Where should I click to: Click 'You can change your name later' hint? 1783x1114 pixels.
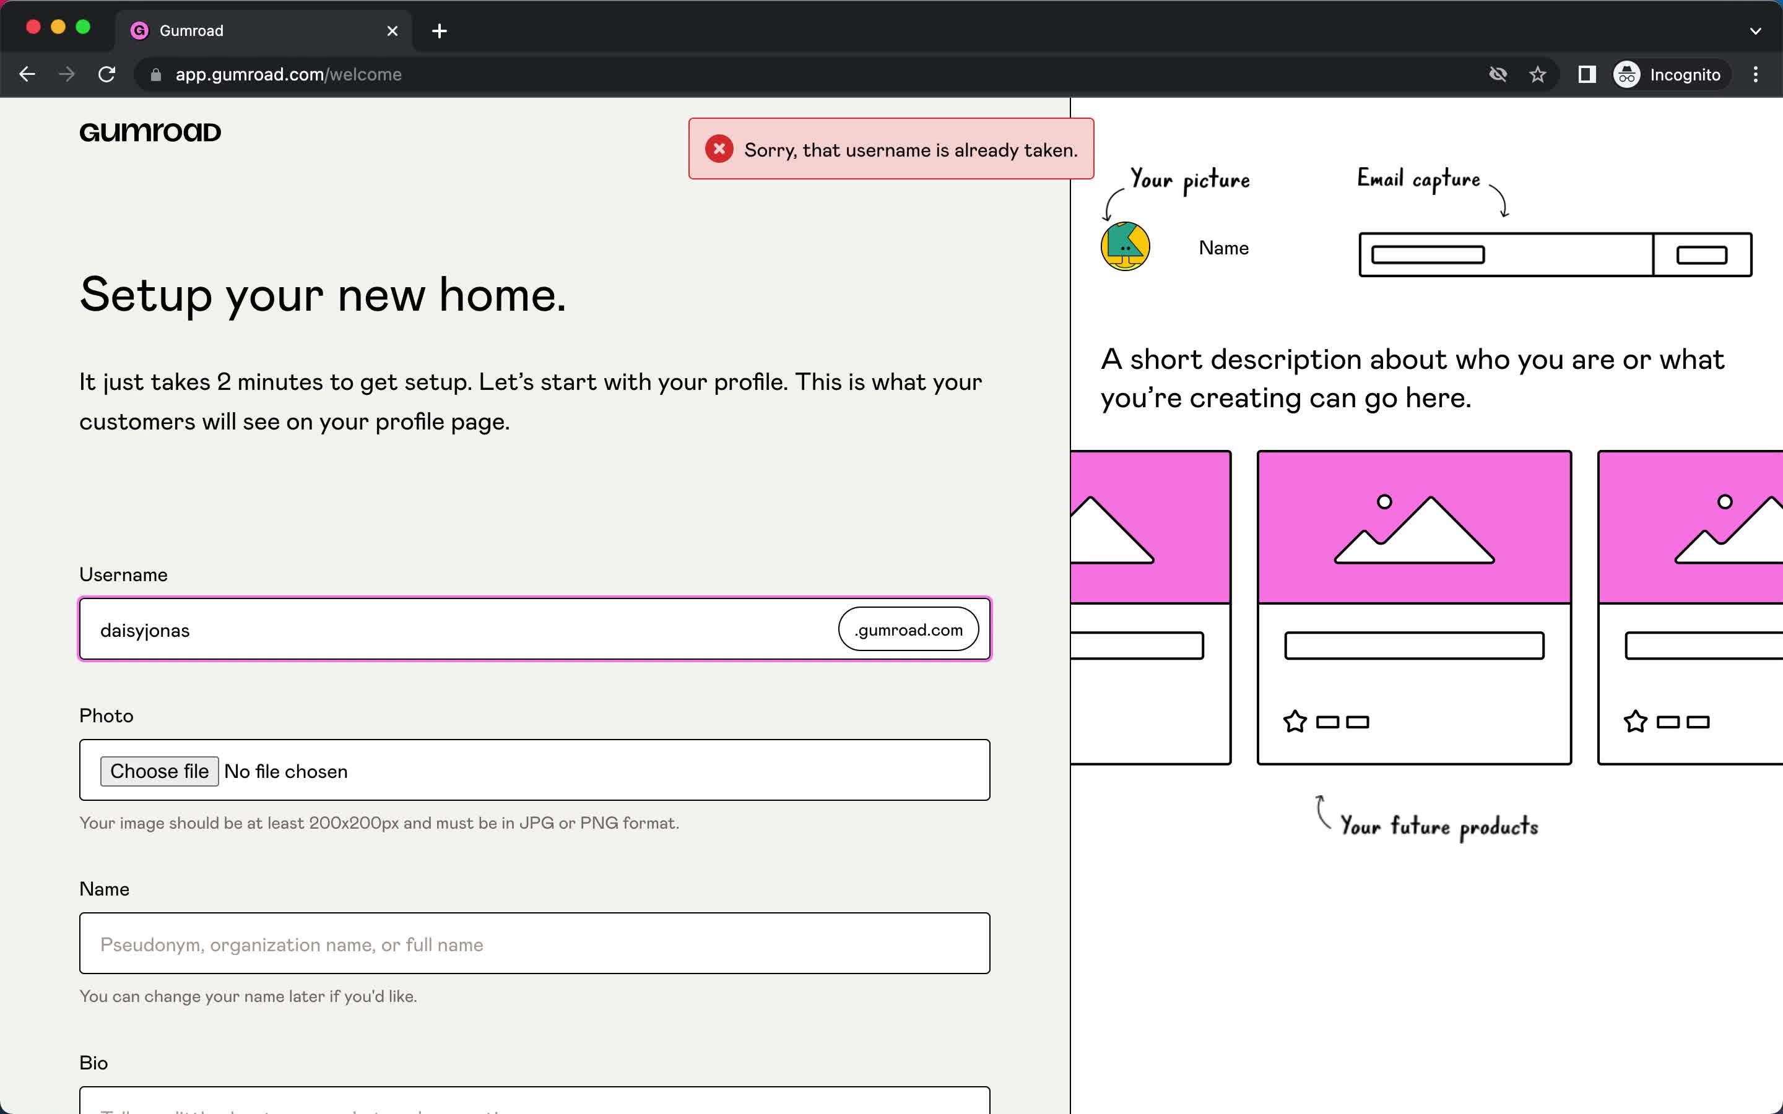point(248,996)
